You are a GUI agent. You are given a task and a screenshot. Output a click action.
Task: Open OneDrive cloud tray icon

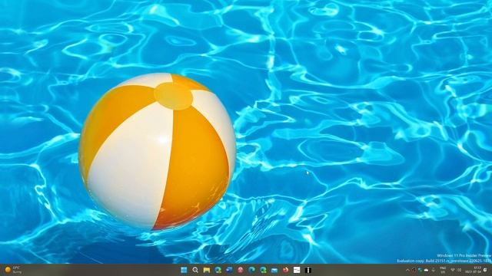(426, 270)
